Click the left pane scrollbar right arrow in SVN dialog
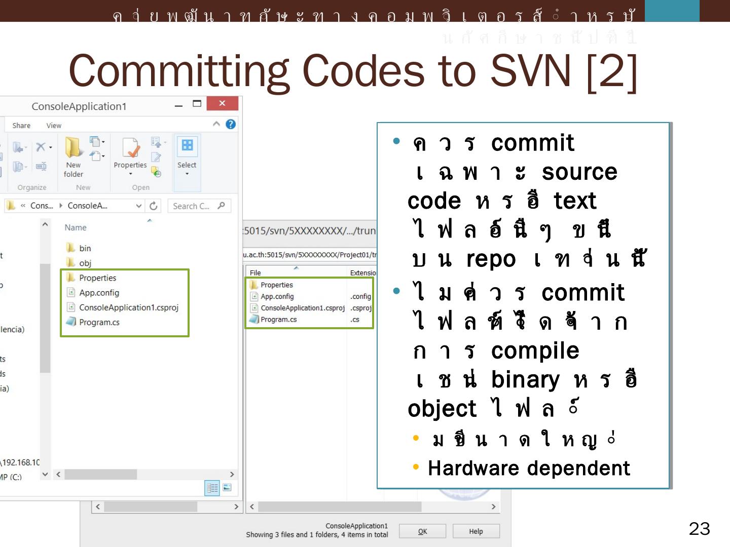The height and width of the screenshot is (547, 730). pos(236,506)
